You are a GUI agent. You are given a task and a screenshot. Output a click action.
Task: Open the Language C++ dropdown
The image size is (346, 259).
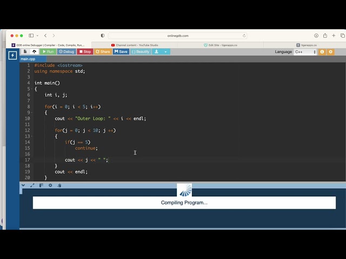click(305, 52)
